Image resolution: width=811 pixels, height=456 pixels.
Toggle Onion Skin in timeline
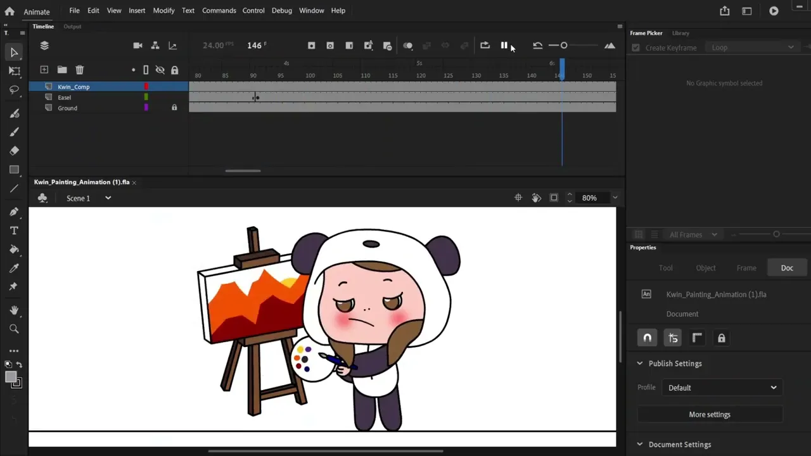pyautogui.click(x=408, y=46)
